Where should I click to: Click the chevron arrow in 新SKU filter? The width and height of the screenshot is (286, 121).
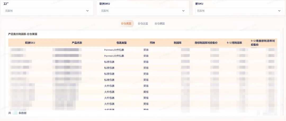[279, 11]
